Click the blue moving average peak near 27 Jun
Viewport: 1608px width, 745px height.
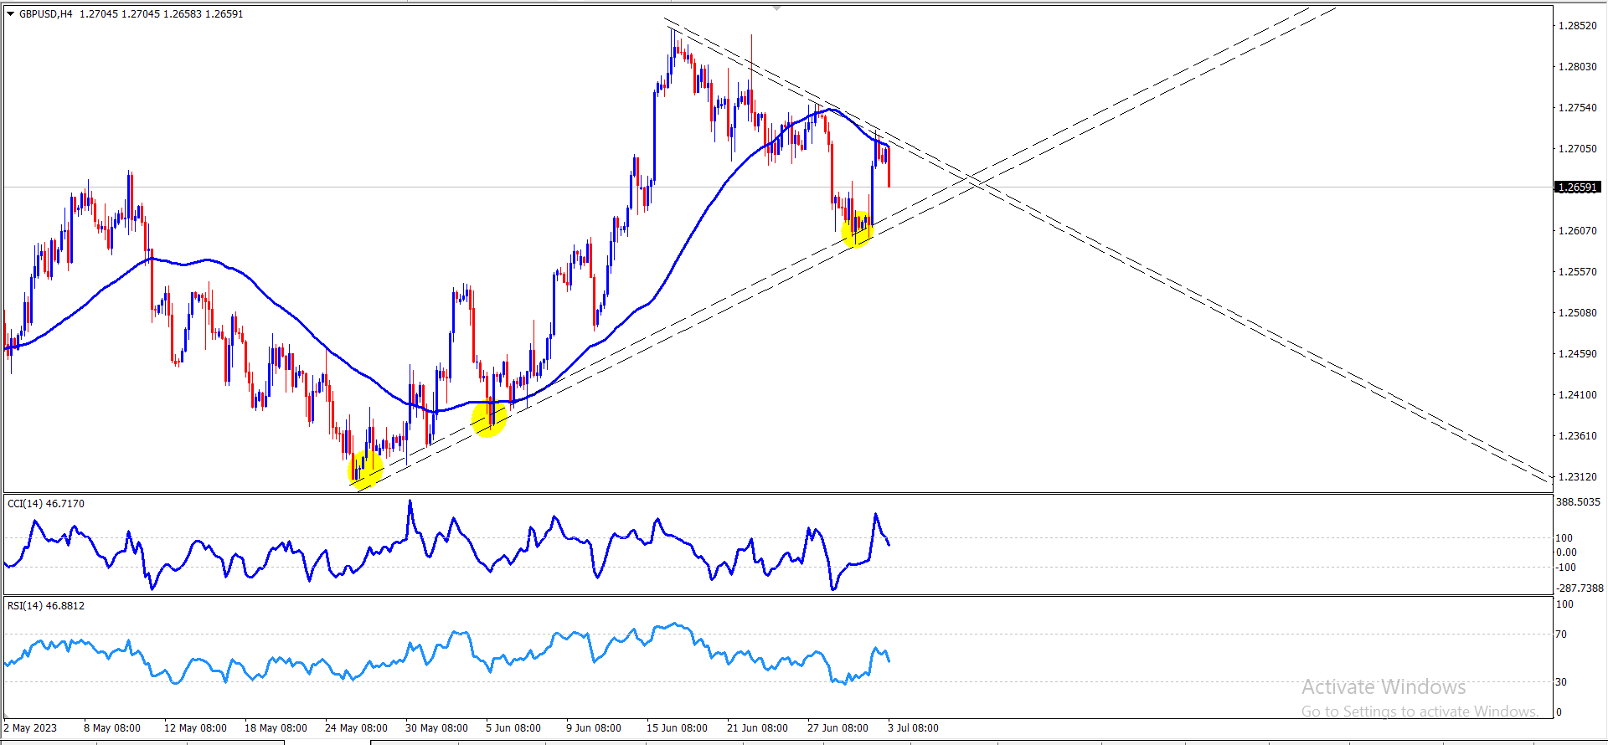pos(830,110)
